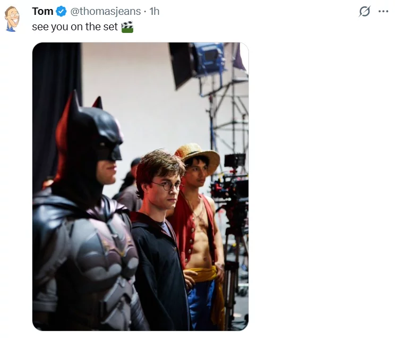Click the "see you on the set" text
Screen dimensions: 395x341
tap(74, 27)
